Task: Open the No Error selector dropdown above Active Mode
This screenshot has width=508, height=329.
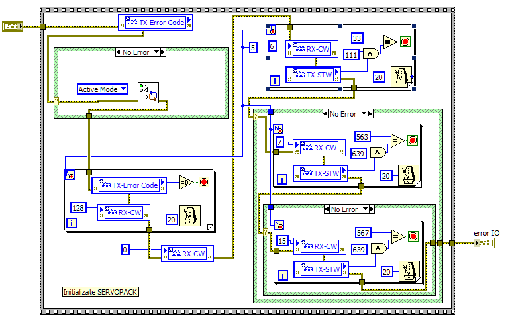Action: 157,52
